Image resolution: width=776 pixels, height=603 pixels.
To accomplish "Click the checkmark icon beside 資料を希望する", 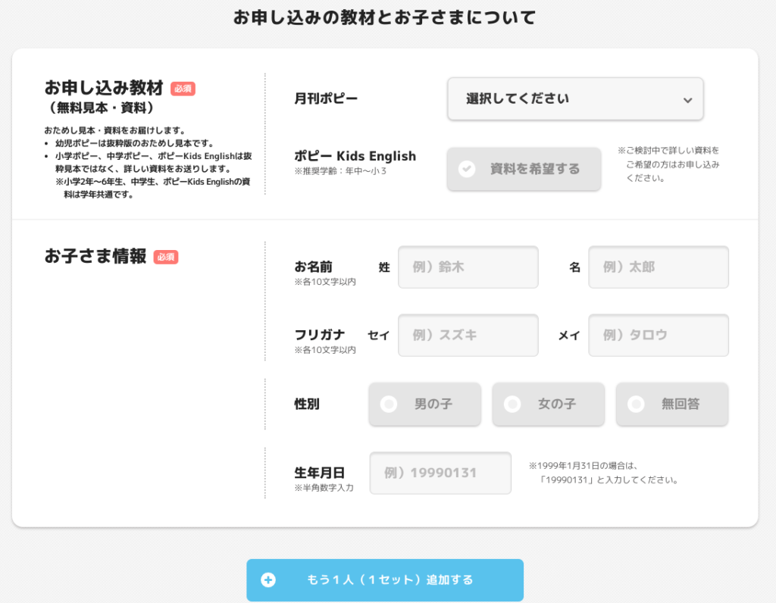I will 466,169.
